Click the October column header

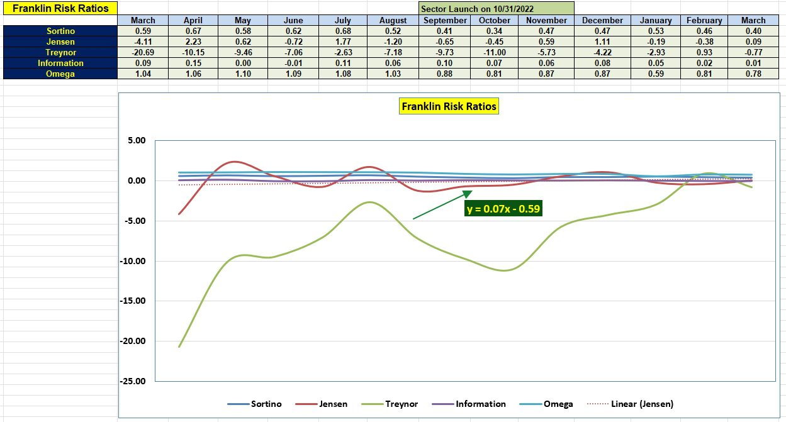click(x=495, y=20)
